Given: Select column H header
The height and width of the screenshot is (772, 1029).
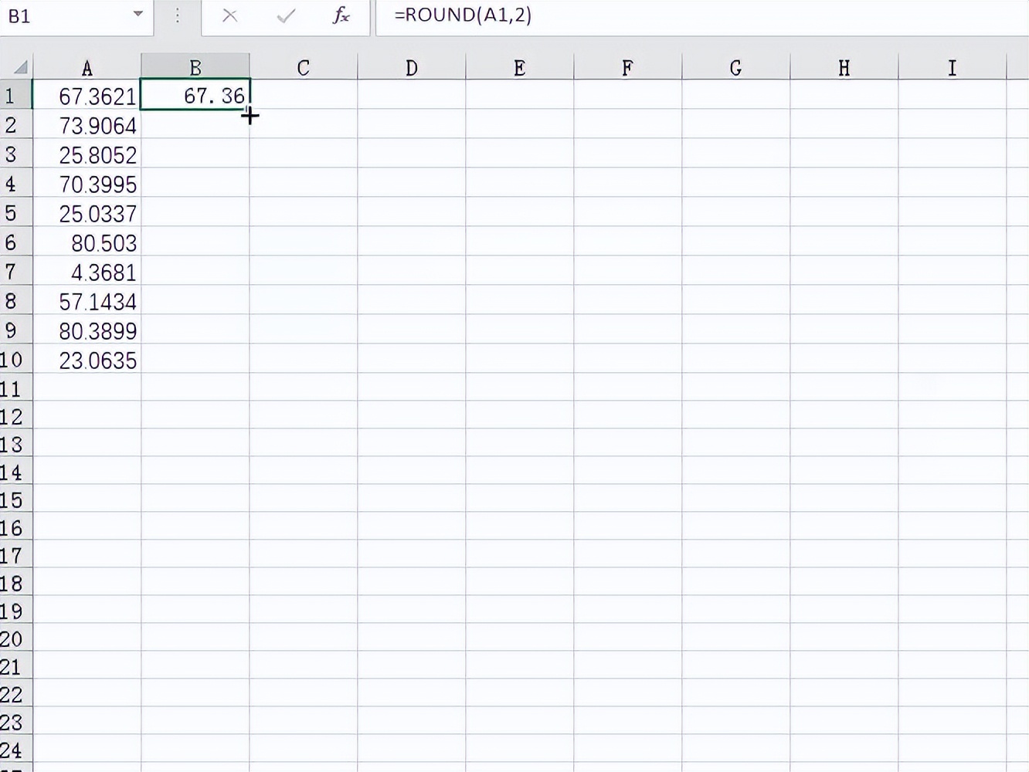Looking at the screenshot, I should 844,68.
